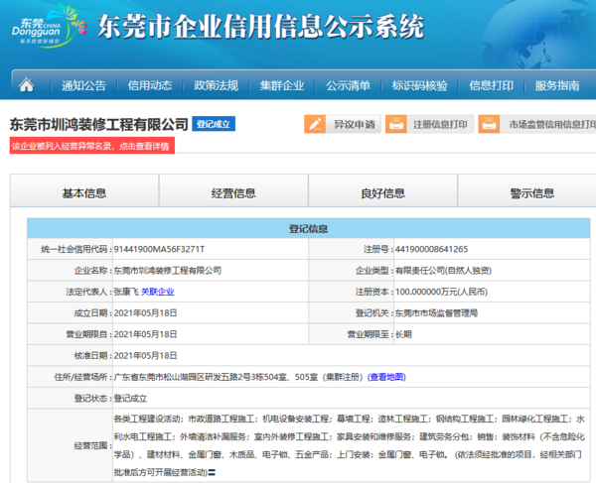
Task: Open the 标识码核验 menu item
Action: tap(419, 85)
